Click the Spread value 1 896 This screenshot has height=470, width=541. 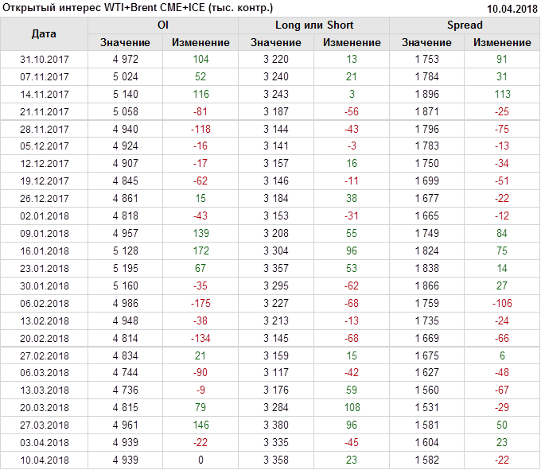coord(426,94)
